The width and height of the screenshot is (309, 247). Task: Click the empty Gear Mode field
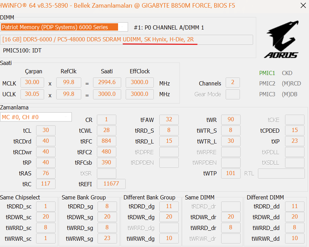(233, 94)
